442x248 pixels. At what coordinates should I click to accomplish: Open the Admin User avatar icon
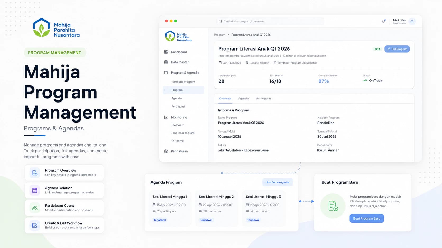pyautogui.click(x=412, y=21)
